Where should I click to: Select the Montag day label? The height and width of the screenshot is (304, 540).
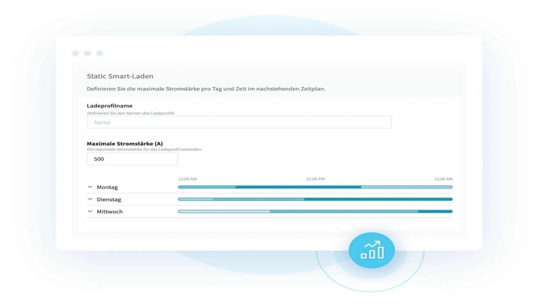point(107,187)
